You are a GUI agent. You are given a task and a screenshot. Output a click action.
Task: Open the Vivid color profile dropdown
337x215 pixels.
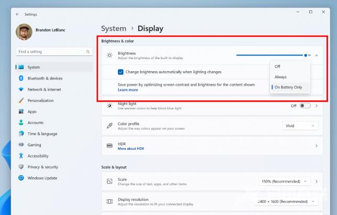[x=300, y=126]
